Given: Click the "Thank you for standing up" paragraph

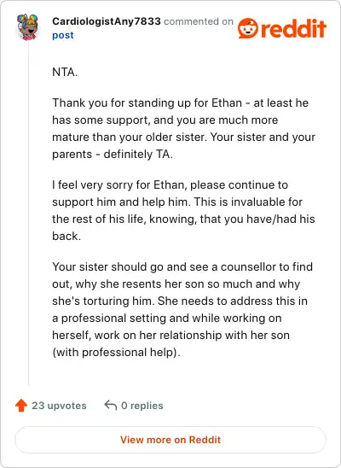Looking at the screenshot, I should tap(183, 129).
